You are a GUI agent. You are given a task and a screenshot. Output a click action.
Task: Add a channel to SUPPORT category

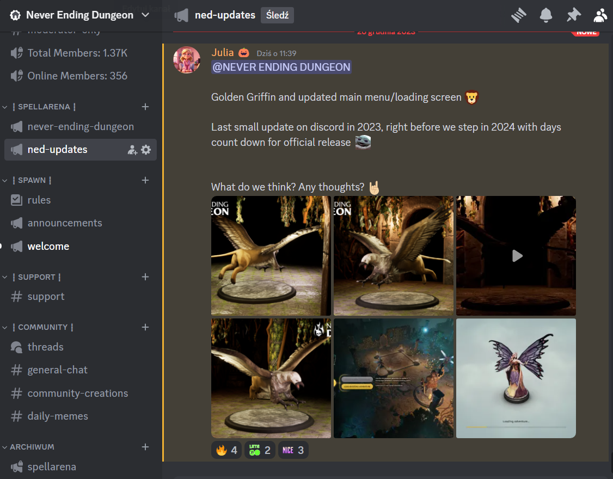[x=145, y=277]
